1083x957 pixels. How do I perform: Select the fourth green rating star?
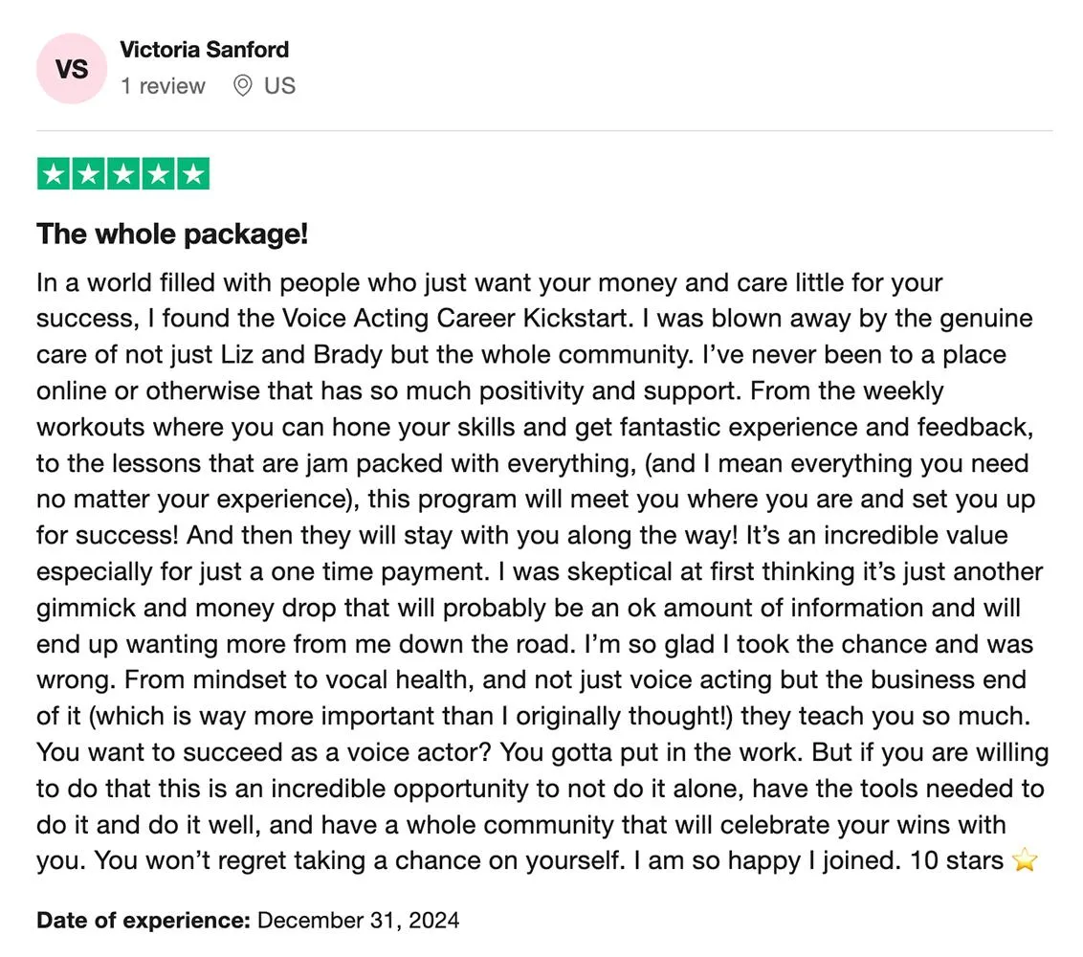(x=158, y=174)
